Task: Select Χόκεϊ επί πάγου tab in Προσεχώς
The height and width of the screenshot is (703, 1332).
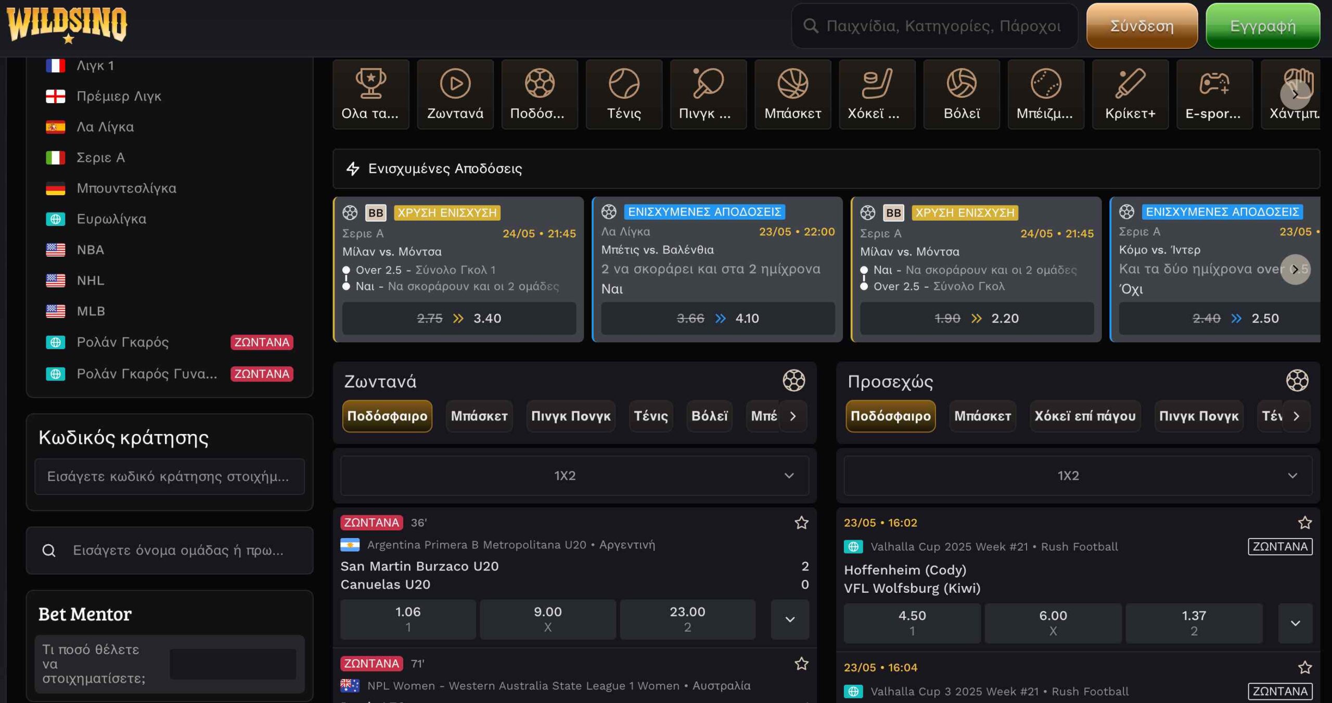Action: (1085, 416)
